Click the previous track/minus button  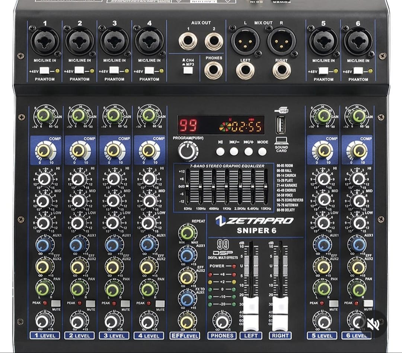[x=234, y=151]
